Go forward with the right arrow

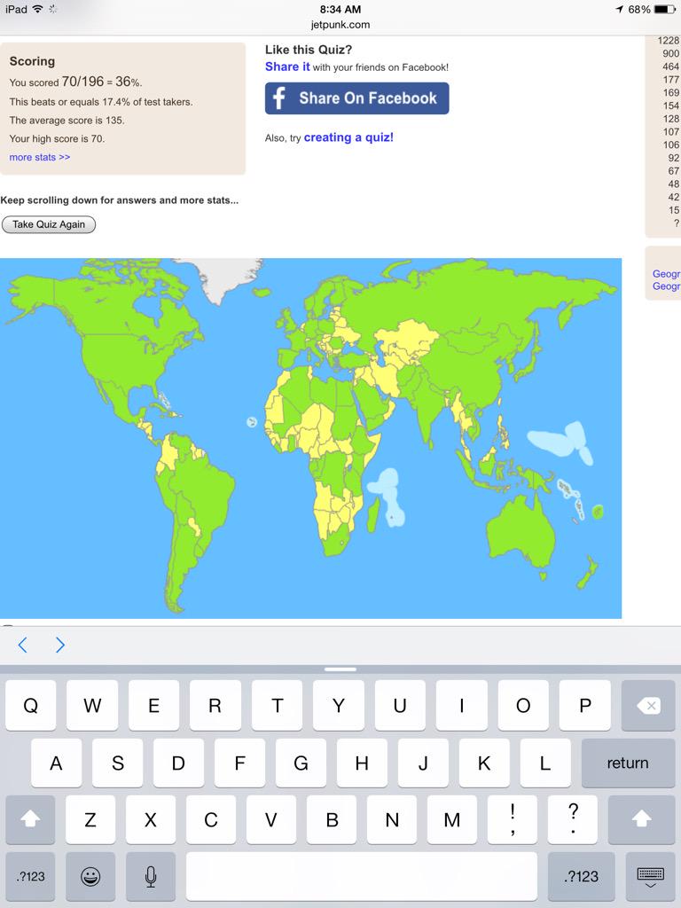click(x=60, y=645)
